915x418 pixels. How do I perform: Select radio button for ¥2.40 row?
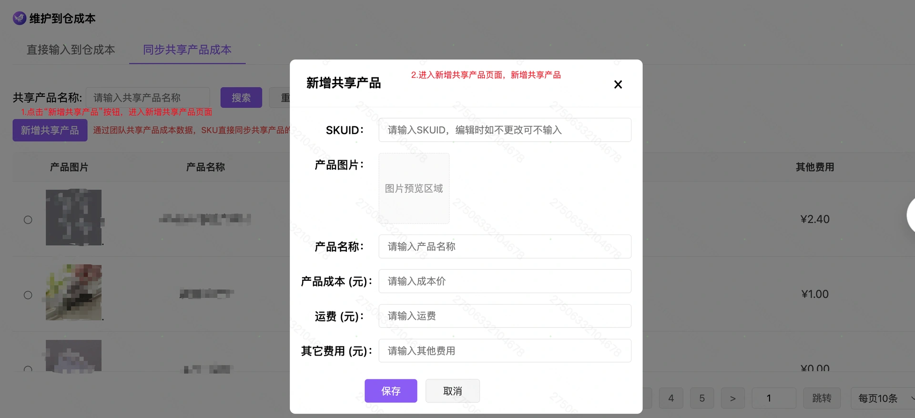tap(28, 220)
